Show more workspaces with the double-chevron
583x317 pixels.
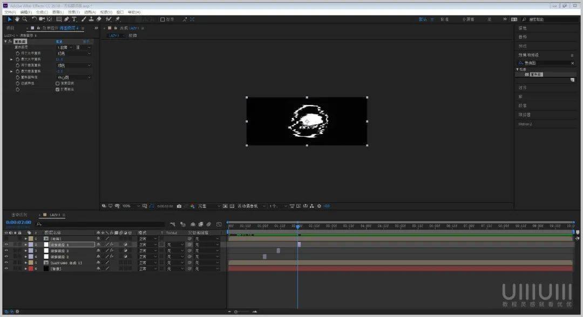[x=505, y=19]
